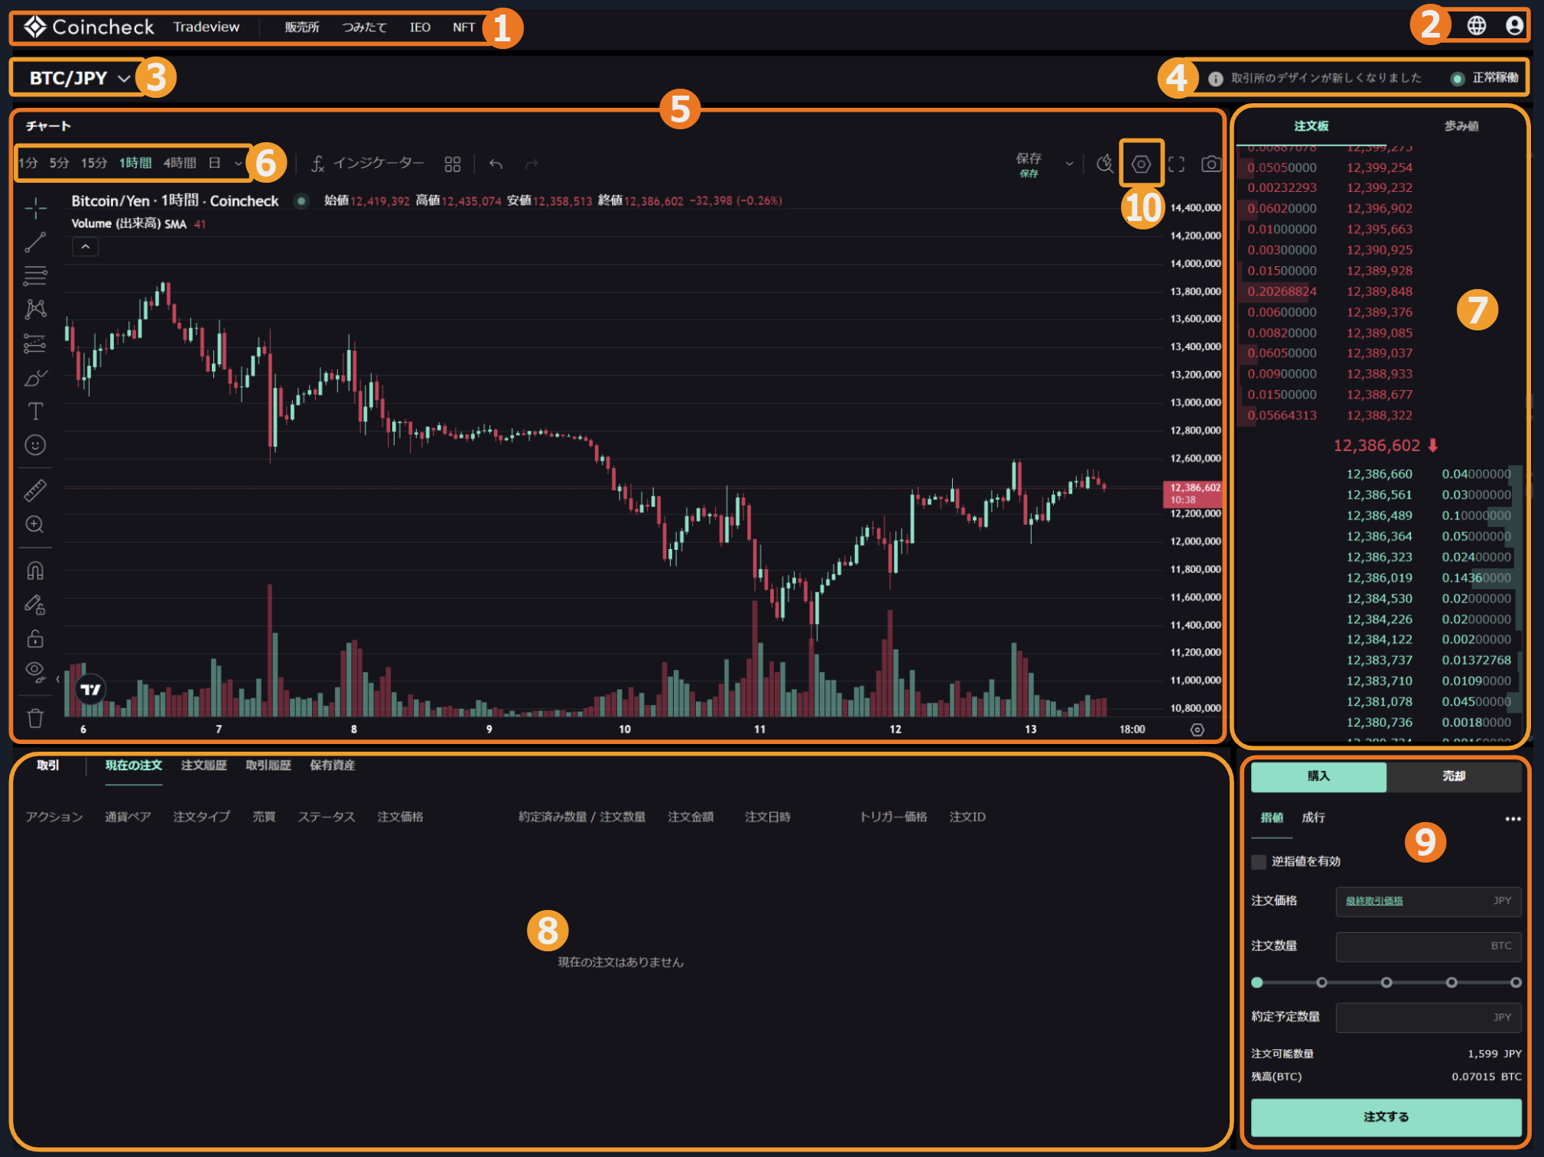Viewport: 1544px width, 1157px height.
Task: Hide all drawings with eye icon
Action: point(35,671)
